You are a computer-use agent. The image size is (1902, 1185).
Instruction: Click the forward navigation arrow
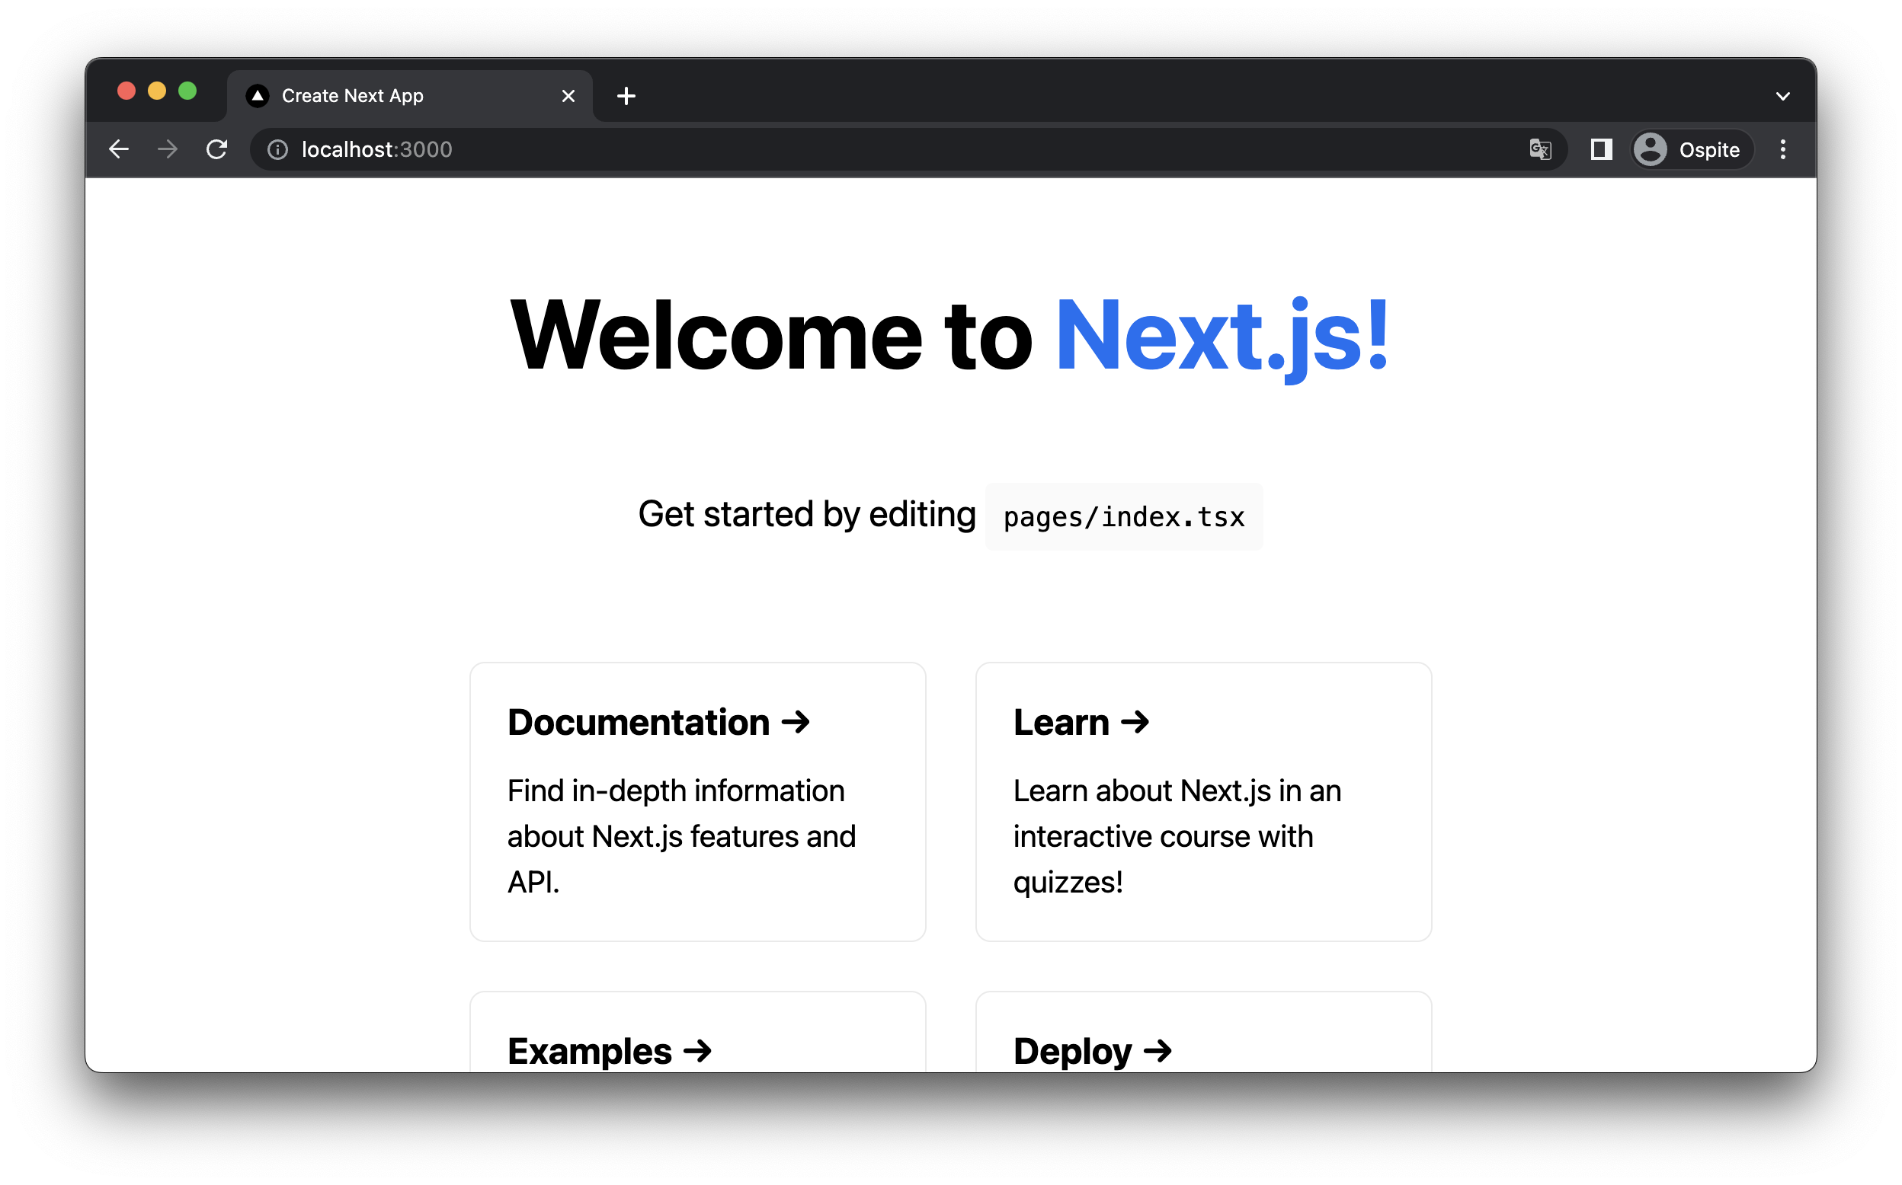coord(167,149)
